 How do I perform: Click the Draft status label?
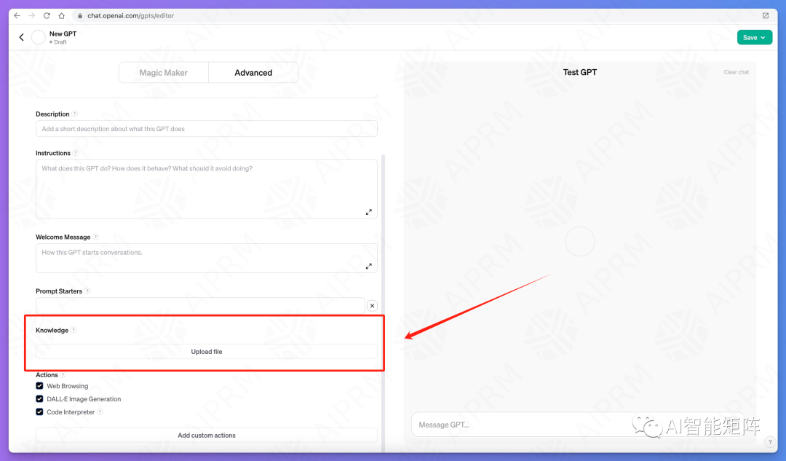60,42
